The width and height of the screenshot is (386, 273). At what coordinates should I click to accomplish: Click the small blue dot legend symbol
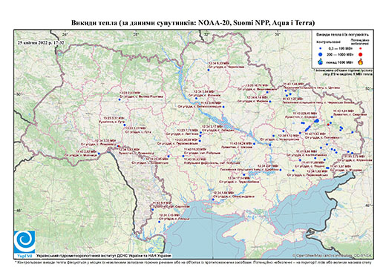(x=321, y=48)
